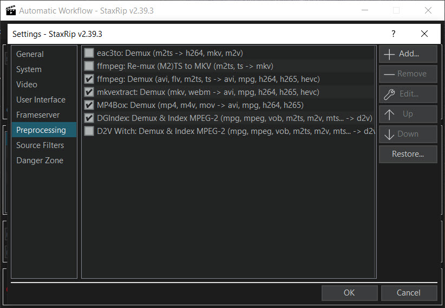Image resolution: width=445 pixels, height=308 pixels.
Task: Click the plus icon on the Add button
Action: [x=389, y=54]
